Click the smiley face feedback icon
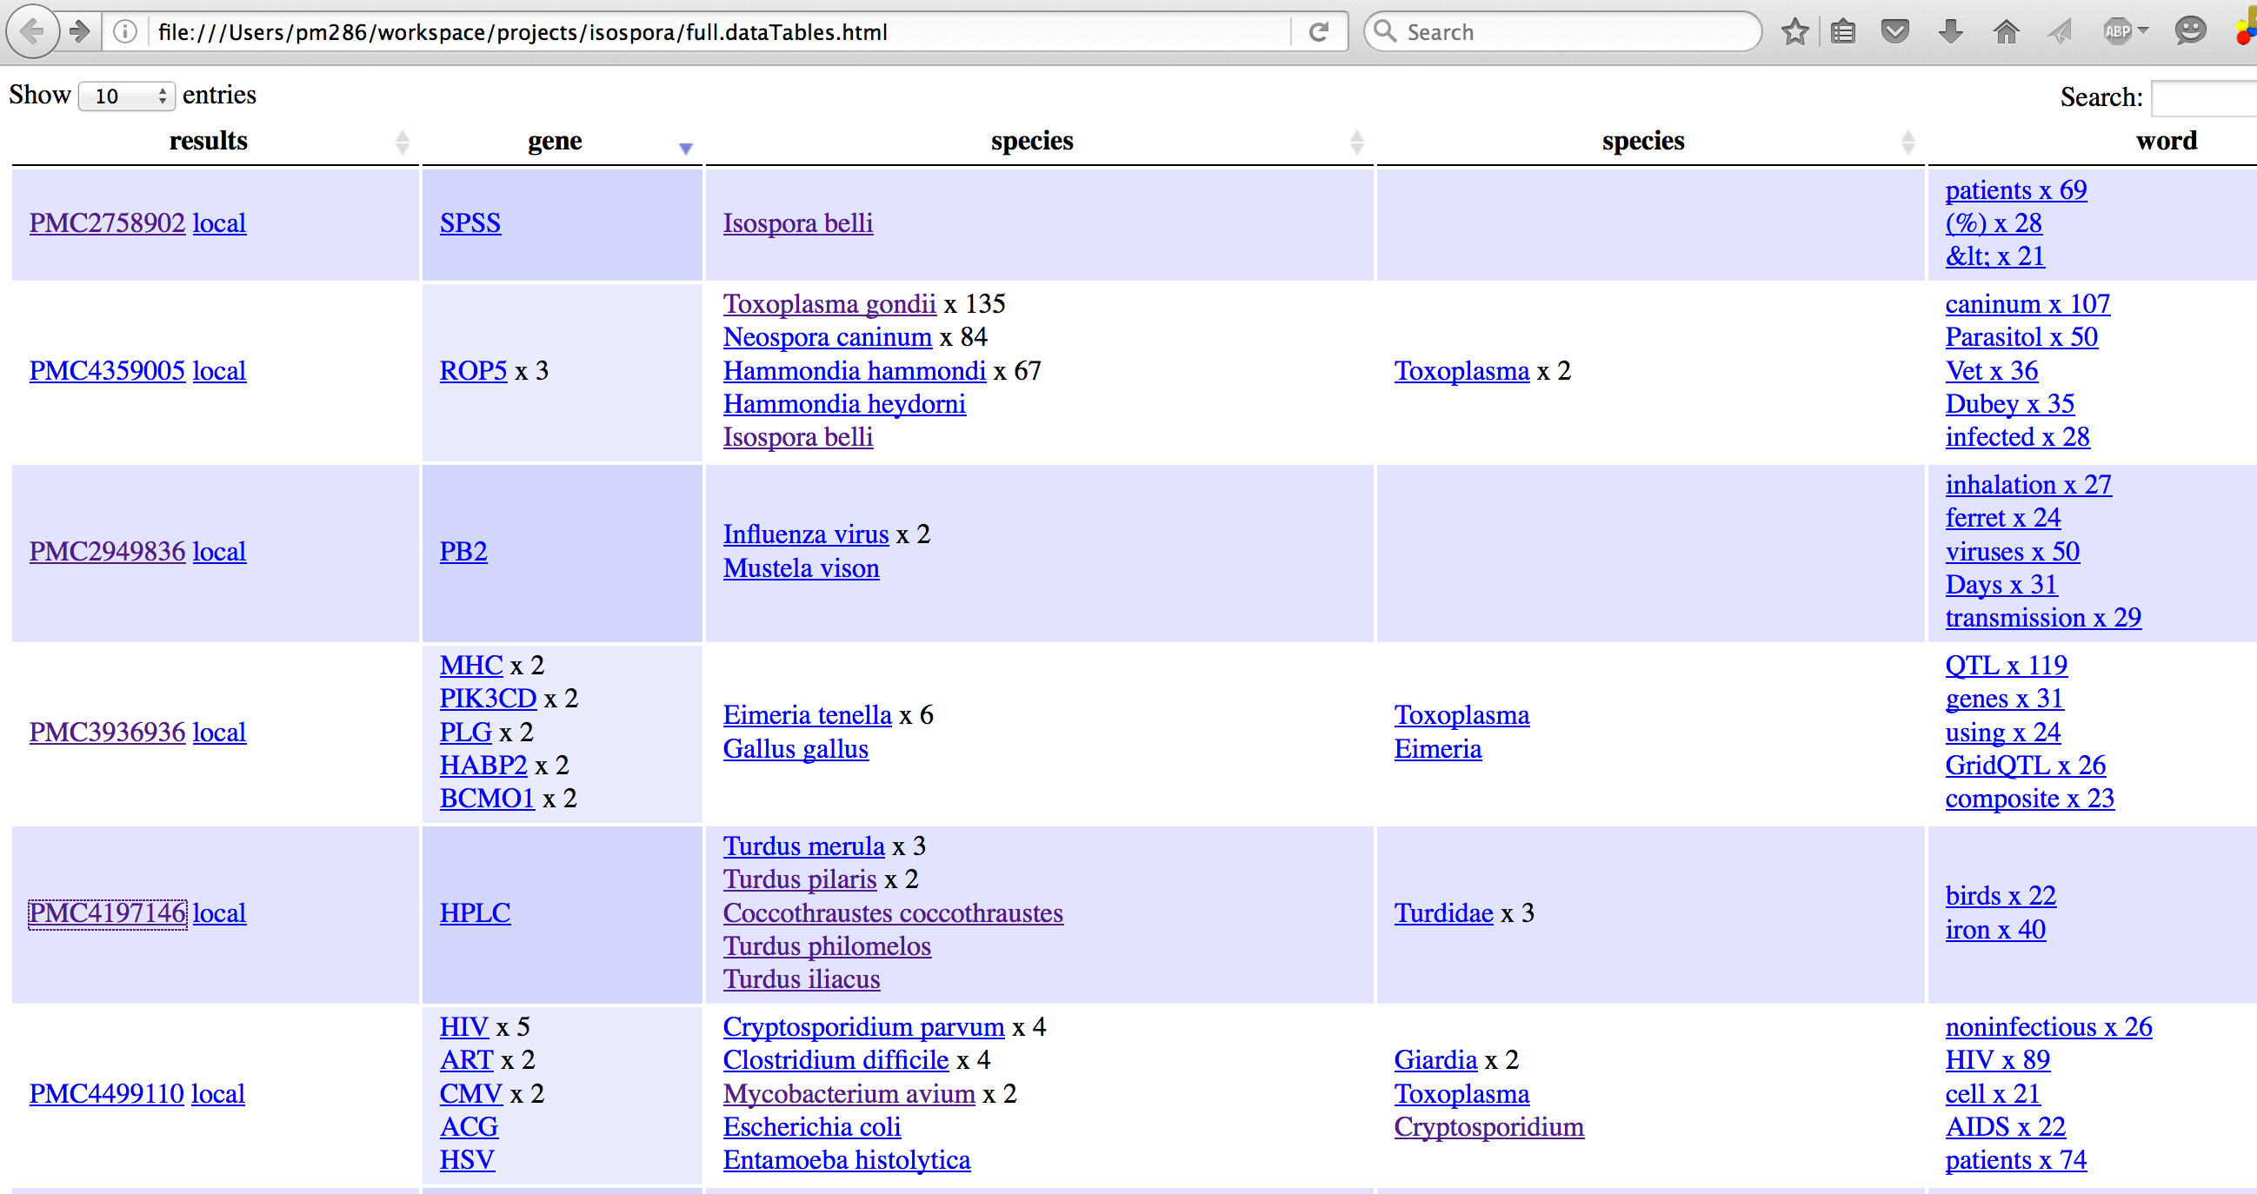This screenshot has height=1194, width=2257. 2189,32
